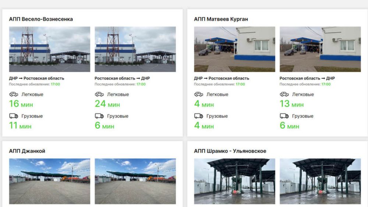Image resolution: width=368 pixels, height=207 pixels.
Task: Click the truck icon above the 11 мин wait
Action: pos(14,116)
